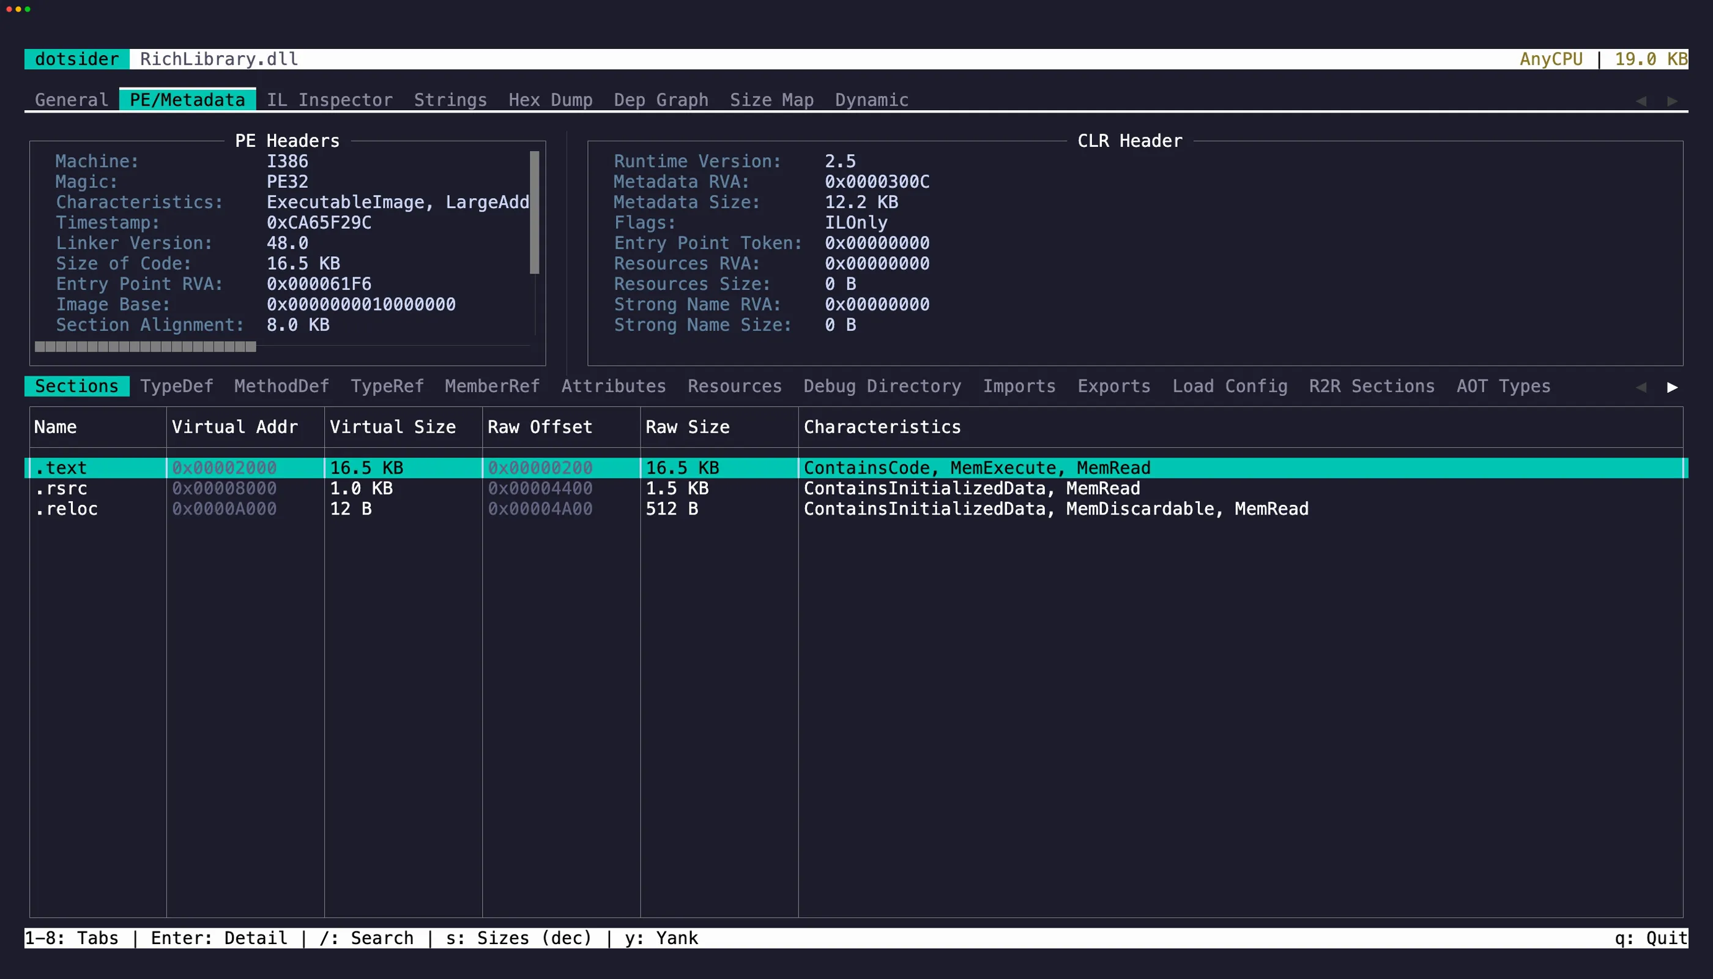1713x979 pixels.
Task: Click raw offset 0x00004A00 cell
Action: coord(540,509)
